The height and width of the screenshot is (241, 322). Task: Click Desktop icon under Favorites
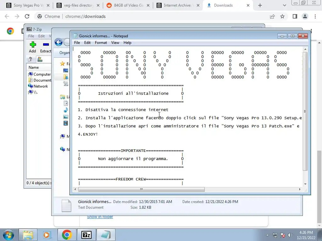[x=66, y=71]
